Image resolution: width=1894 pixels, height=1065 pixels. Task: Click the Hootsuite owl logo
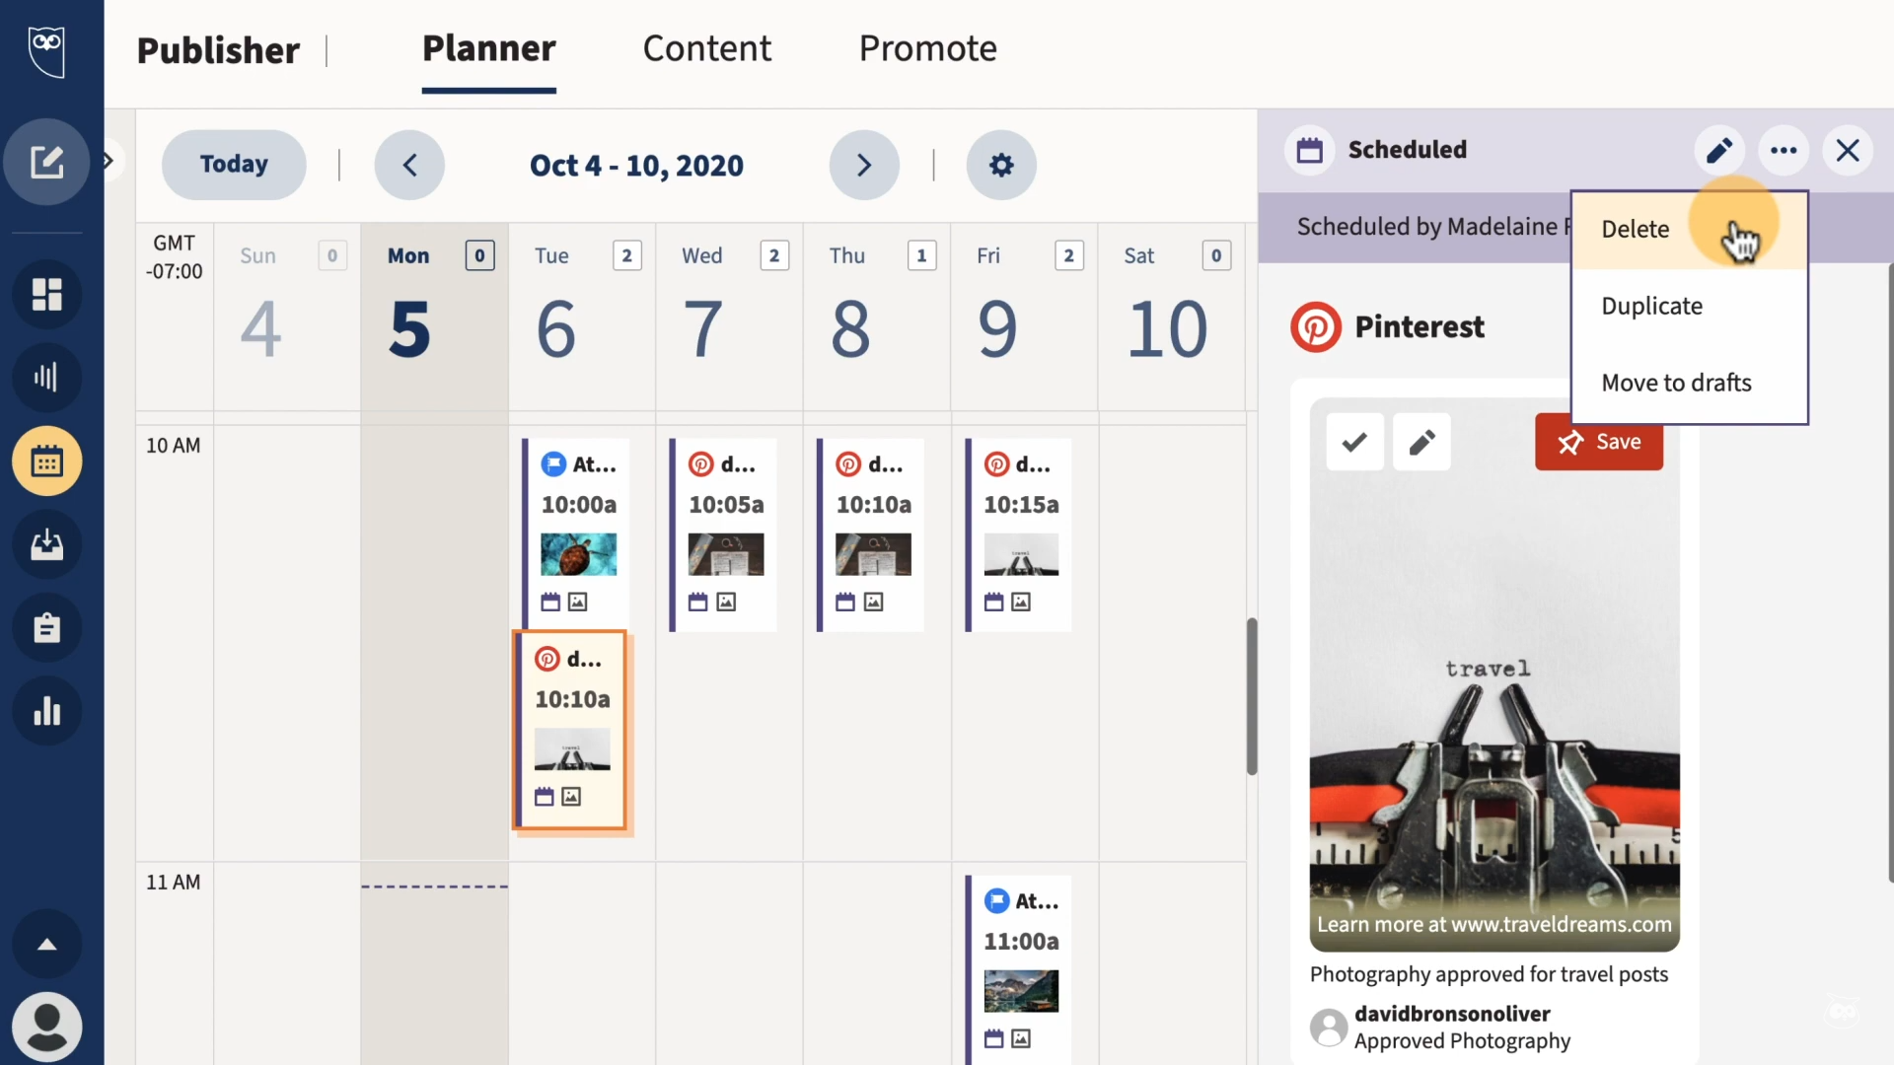coord(46,51)
